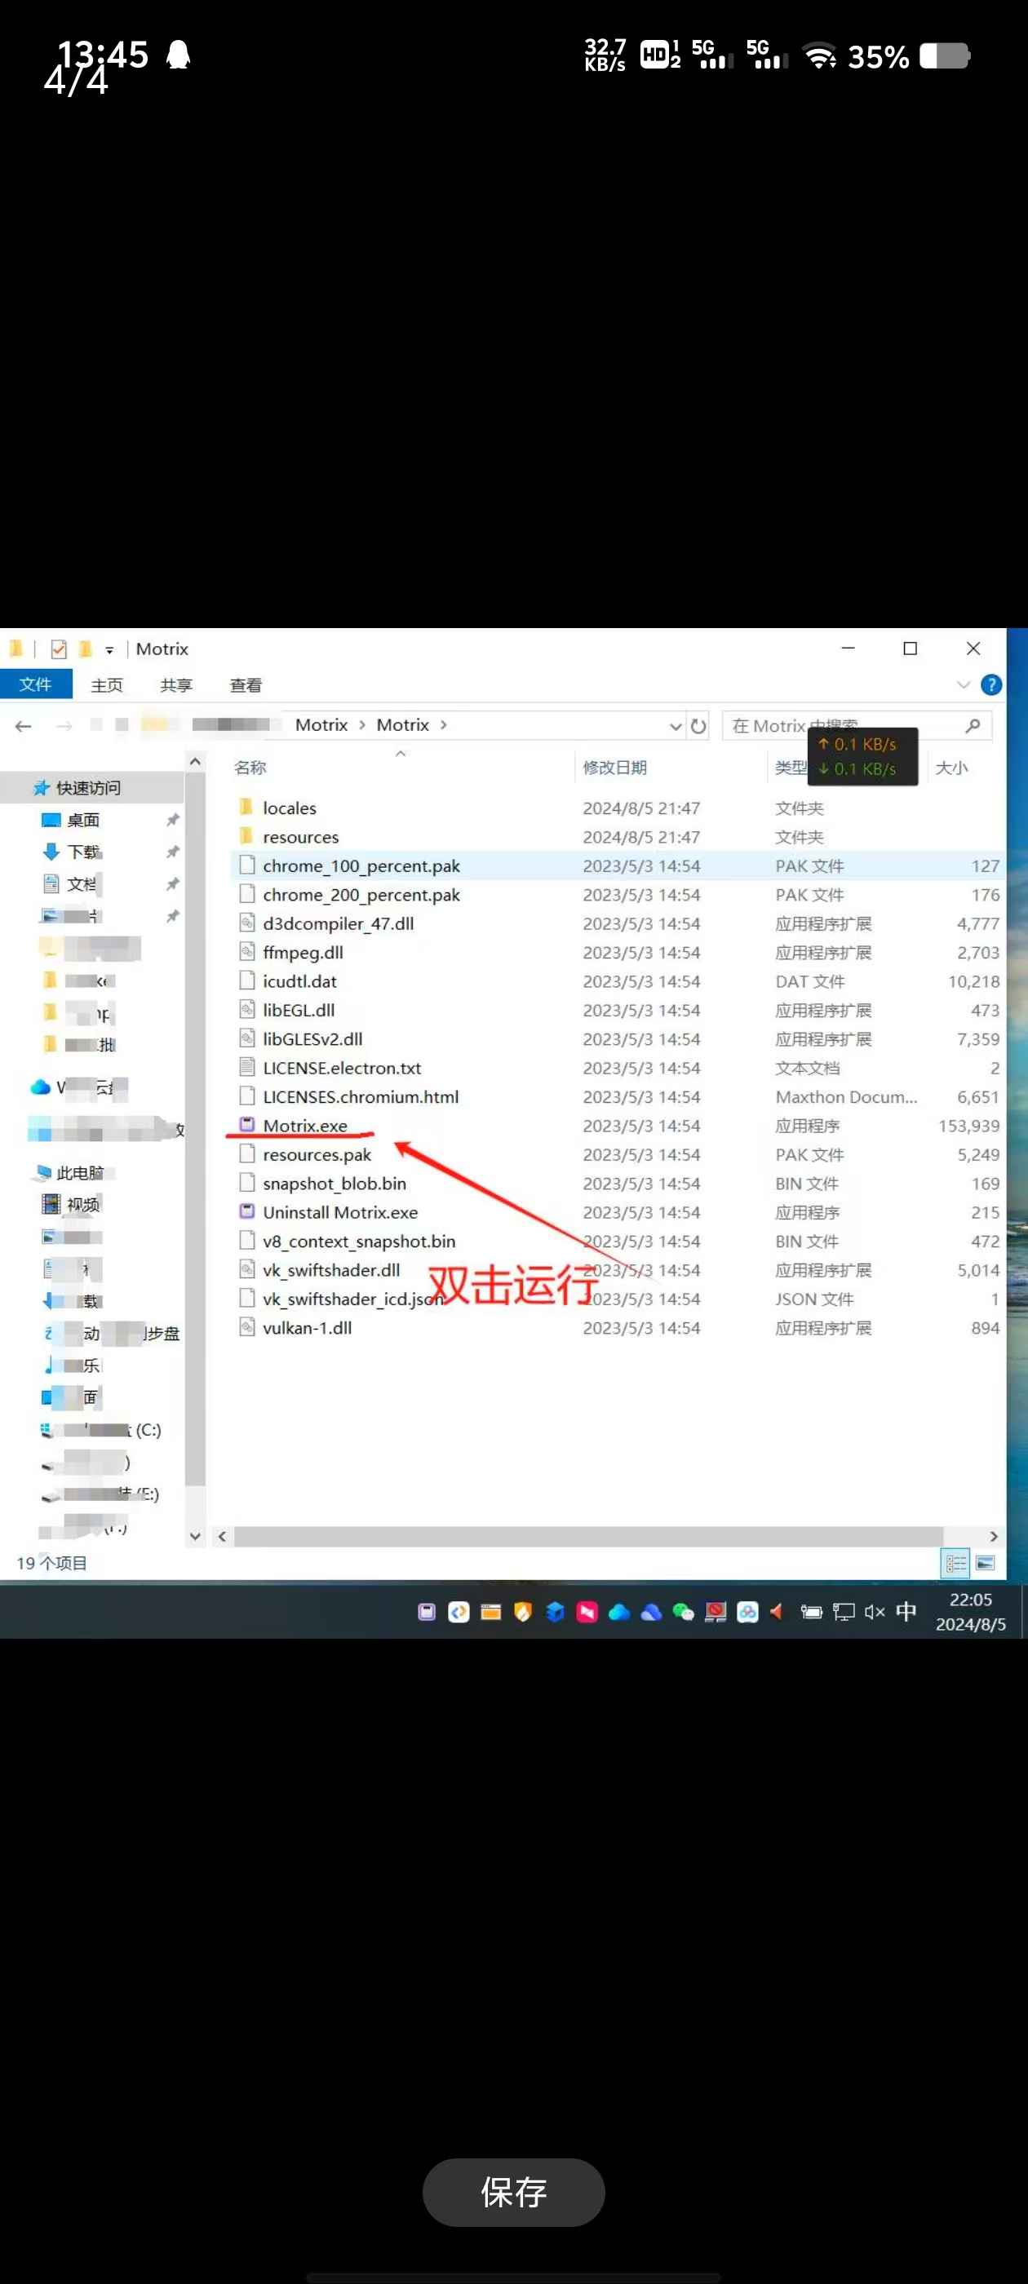Select libEGL.dll file
The width and height of the screenshot is (1028, 2284).
pyautogui.click(x=298, y=1010)
